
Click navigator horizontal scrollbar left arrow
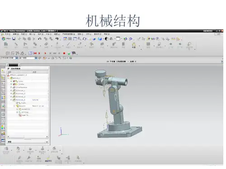[8, 137]
